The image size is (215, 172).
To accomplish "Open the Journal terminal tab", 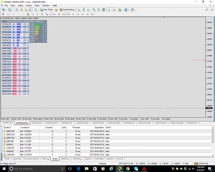I will coord(120,159).
